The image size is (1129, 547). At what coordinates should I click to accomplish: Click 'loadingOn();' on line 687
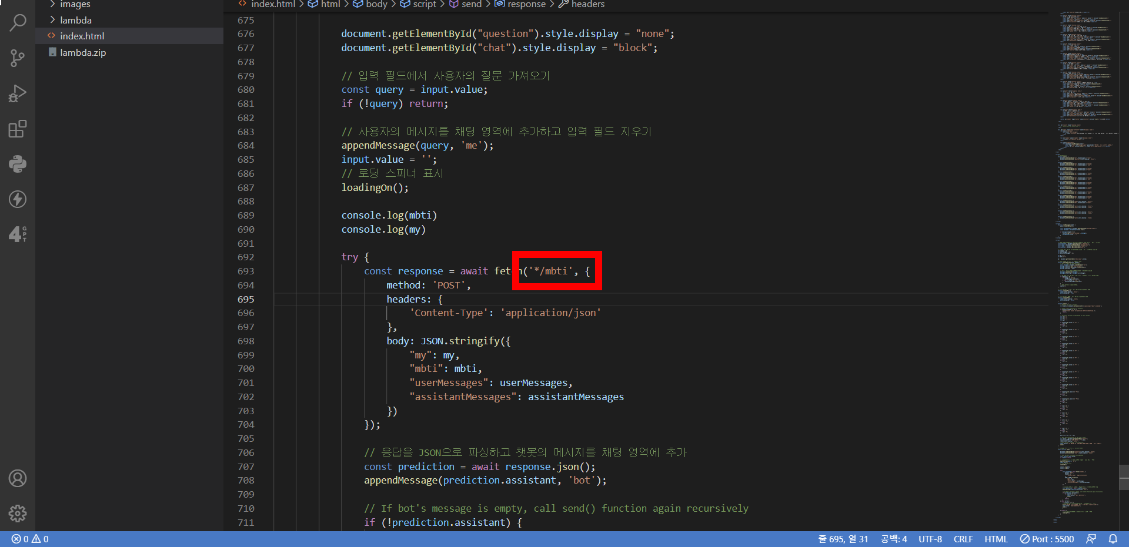[x=375, y=187]
